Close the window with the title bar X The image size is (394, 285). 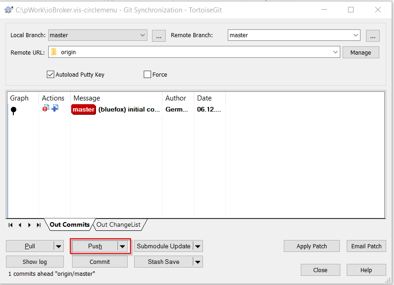pyautogui.click(x=377, y=10)
